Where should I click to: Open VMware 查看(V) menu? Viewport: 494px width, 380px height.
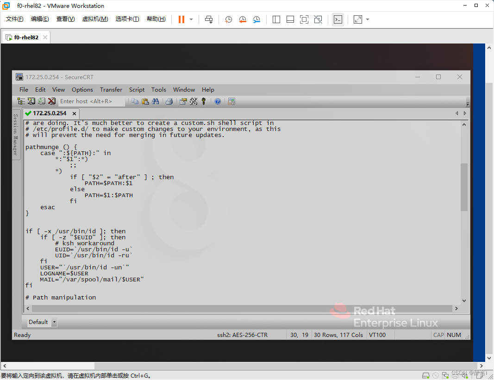(x=65, y=19)
